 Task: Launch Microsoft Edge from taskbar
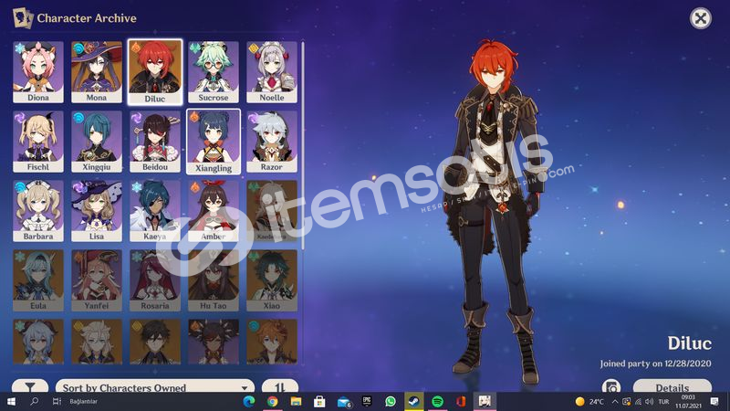249,402
